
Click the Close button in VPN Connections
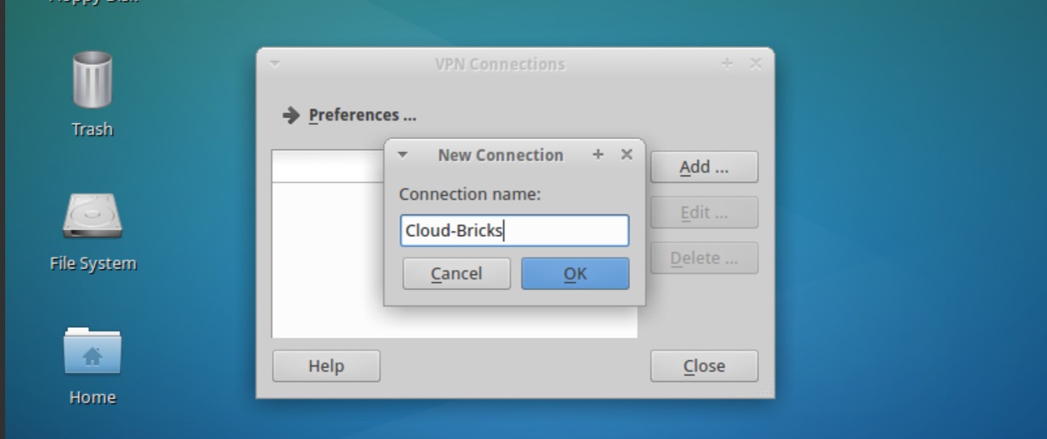click(704, 366)
